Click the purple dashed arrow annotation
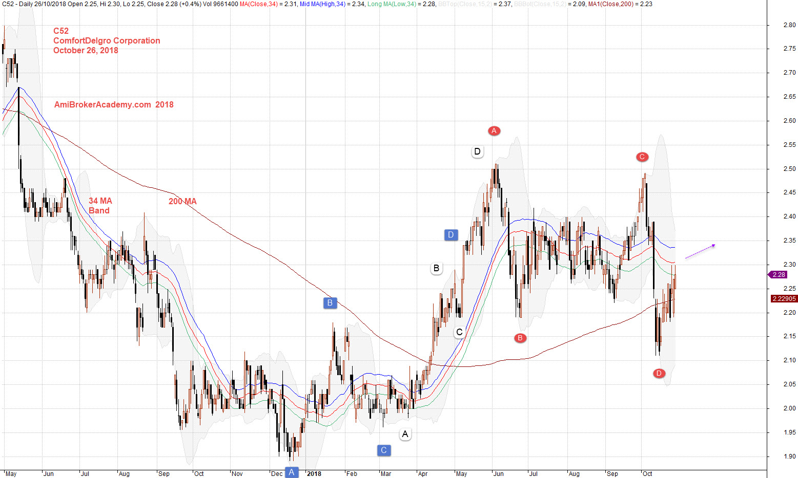798x478 pixels. pyautogui.click(x=700, y=251)
